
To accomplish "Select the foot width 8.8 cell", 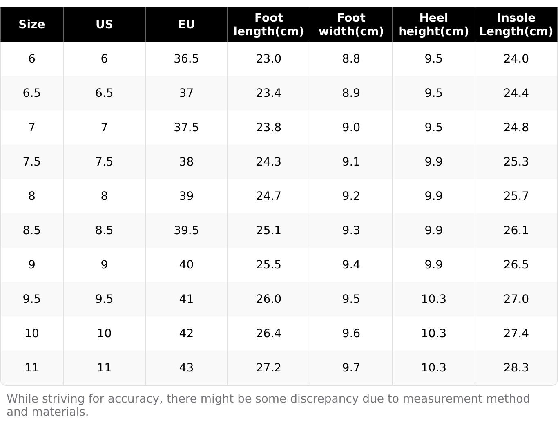I will 351,59.
